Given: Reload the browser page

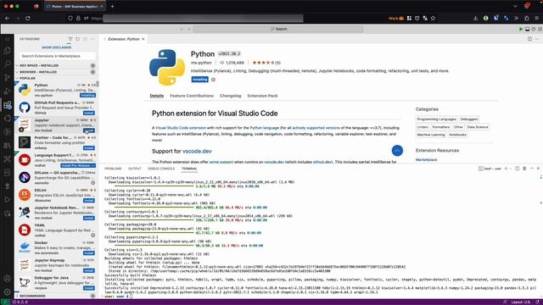Looking at the screenshot, I should point(28,18).
